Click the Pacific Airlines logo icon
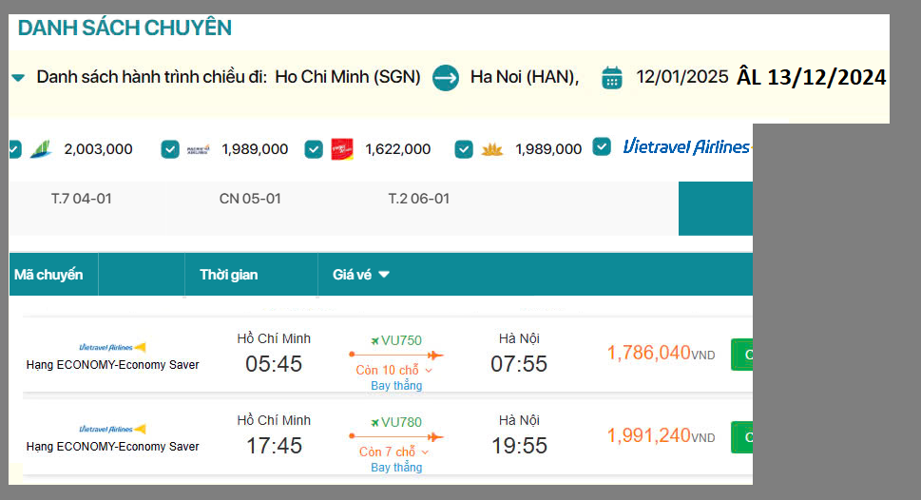This screenshot has width=921, height=500. click(x=199, y=149)
